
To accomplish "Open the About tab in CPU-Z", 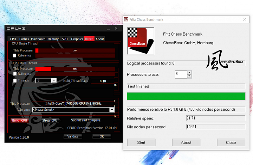I will [x=100, y=39].
